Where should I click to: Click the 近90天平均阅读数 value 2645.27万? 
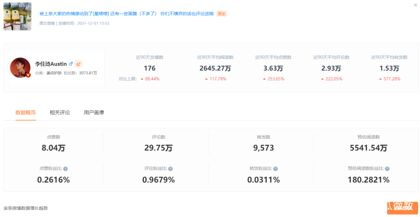coord(215,68)
